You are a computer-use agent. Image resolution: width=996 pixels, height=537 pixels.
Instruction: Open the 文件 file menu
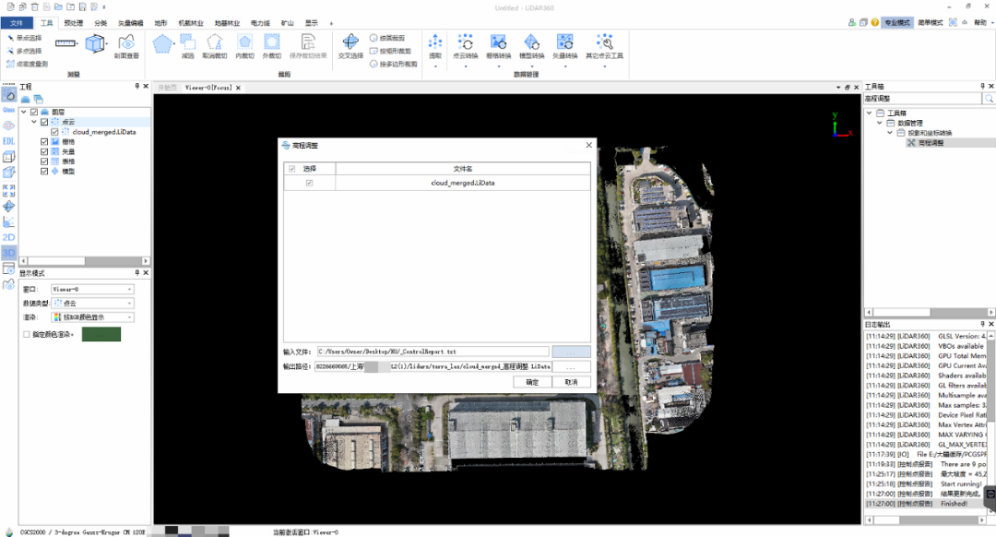(x=18, y=23)
